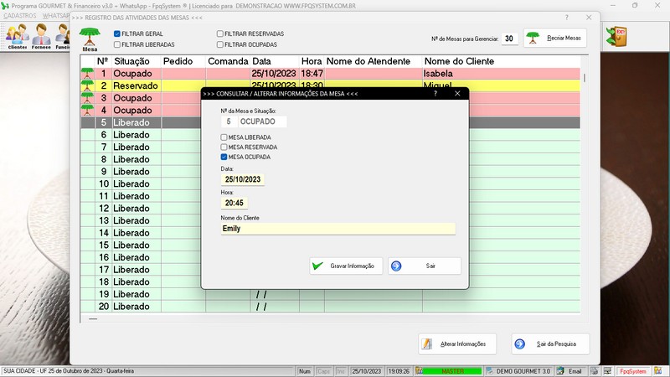Click the printer icon in status bar
670x377 pixels.
[595, 371]
